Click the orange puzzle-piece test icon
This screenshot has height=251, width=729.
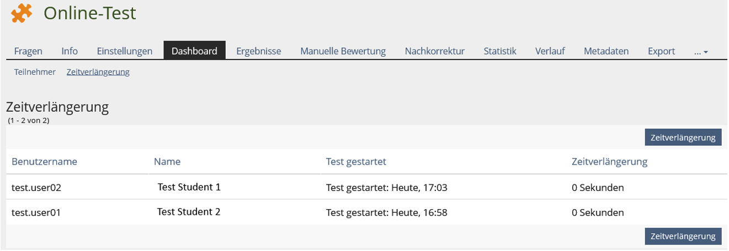click(x=22, y=13)
